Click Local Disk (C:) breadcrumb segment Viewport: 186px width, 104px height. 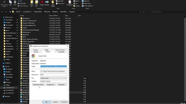click(x=27, y=12)
